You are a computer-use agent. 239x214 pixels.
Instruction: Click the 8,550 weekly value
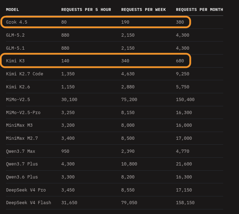[128, 190]
